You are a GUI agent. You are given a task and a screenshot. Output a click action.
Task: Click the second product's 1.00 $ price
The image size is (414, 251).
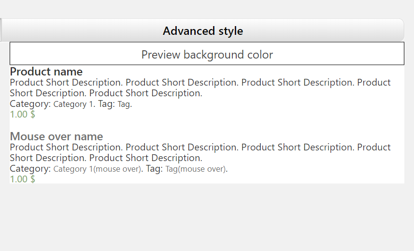pos(22,179)
